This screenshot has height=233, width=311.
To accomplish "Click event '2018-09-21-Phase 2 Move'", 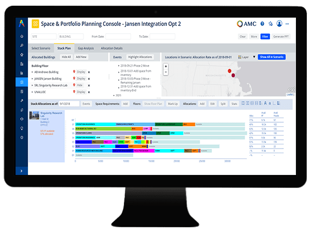I will tap(135, 66).
